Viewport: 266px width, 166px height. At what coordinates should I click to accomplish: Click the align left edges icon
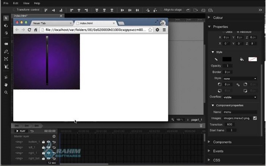click(71, 10)
